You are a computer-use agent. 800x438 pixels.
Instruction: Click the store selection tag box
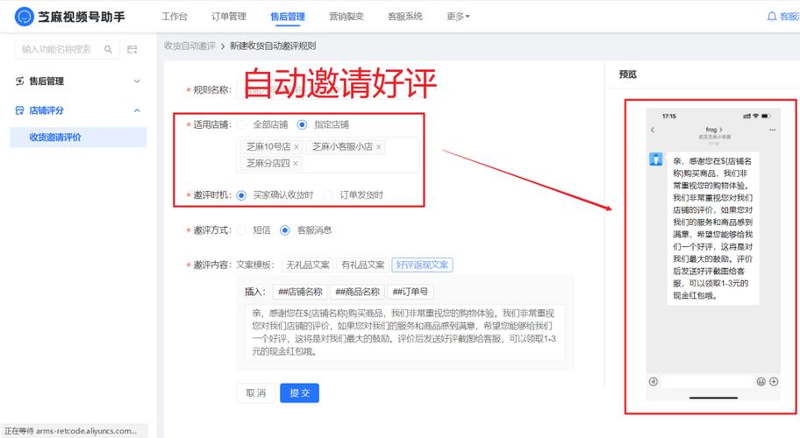[329, 155]
